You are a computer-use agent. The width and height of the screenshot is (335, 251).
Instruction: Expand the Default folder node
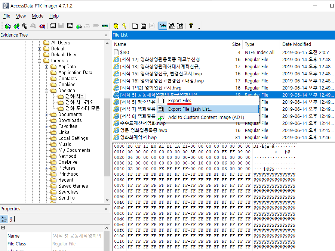tap(39, 49)
